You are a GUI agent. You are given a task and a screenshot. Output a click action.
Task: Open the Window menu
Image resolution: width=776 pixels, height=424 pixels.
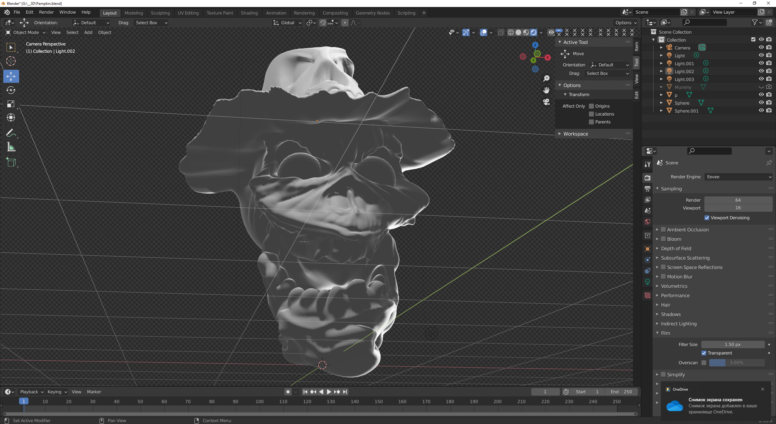[x=67, y=12]
